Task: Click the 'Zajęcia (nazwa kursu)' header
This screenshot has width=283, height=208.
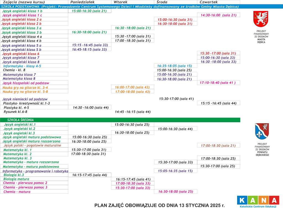Action: [24, 2]
